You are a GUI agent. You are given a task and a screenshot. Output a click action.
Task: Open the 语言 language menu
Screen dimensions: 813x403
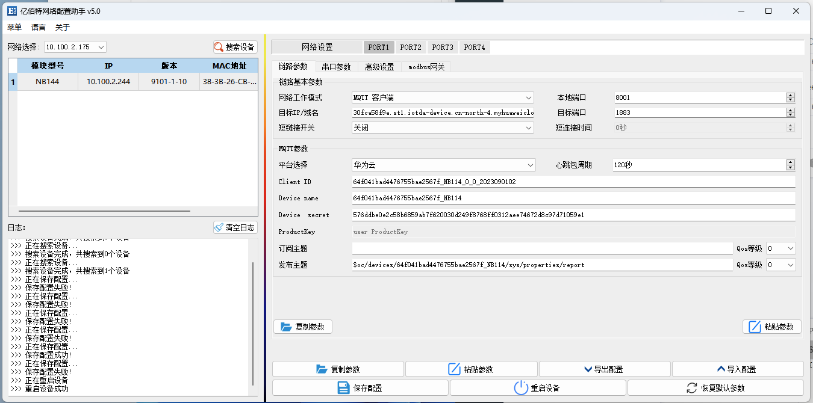click(39, 27)
